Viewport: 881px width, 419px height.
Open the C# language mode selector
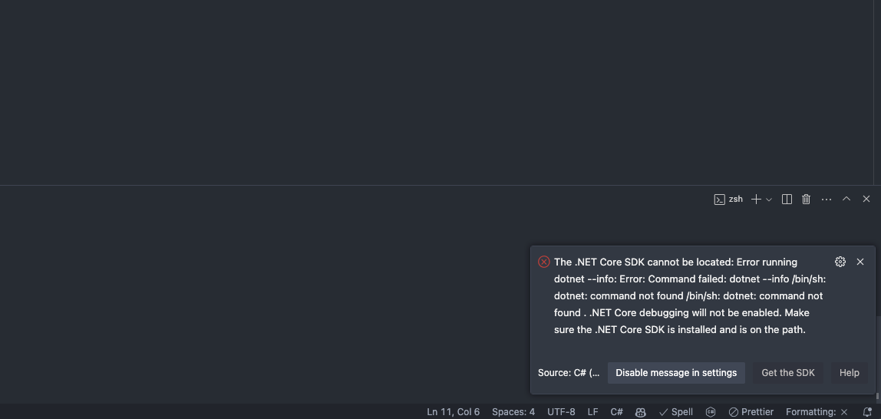tap(616, 412)
